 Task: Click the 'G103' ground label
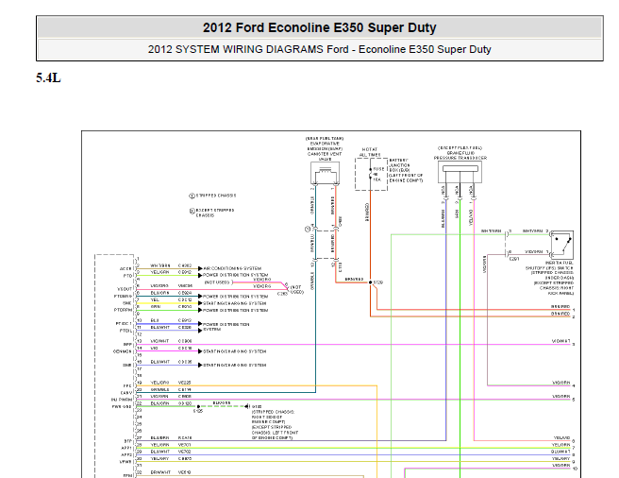(x=257, y=406)
